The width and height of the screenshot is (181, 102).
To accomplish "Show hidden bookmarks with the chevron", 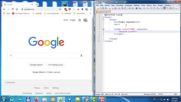I will pyautogui.click(x=91, y=13).
